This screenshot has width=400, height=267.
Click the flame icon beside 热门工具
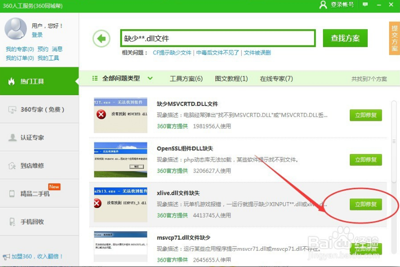(11, 81)
